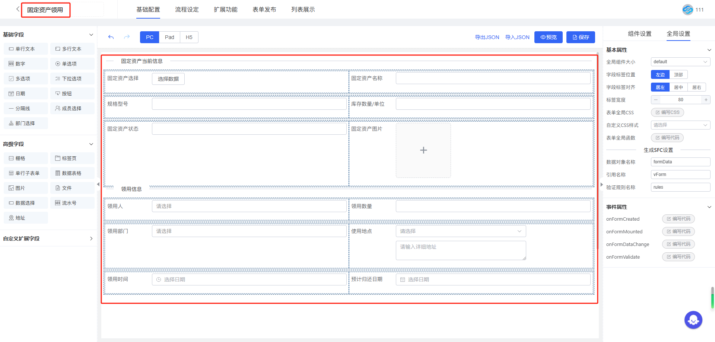This screenshot has width=715, height=342.
Task: Expand the 自定义扩展字段 section
Action: [91, 239]
